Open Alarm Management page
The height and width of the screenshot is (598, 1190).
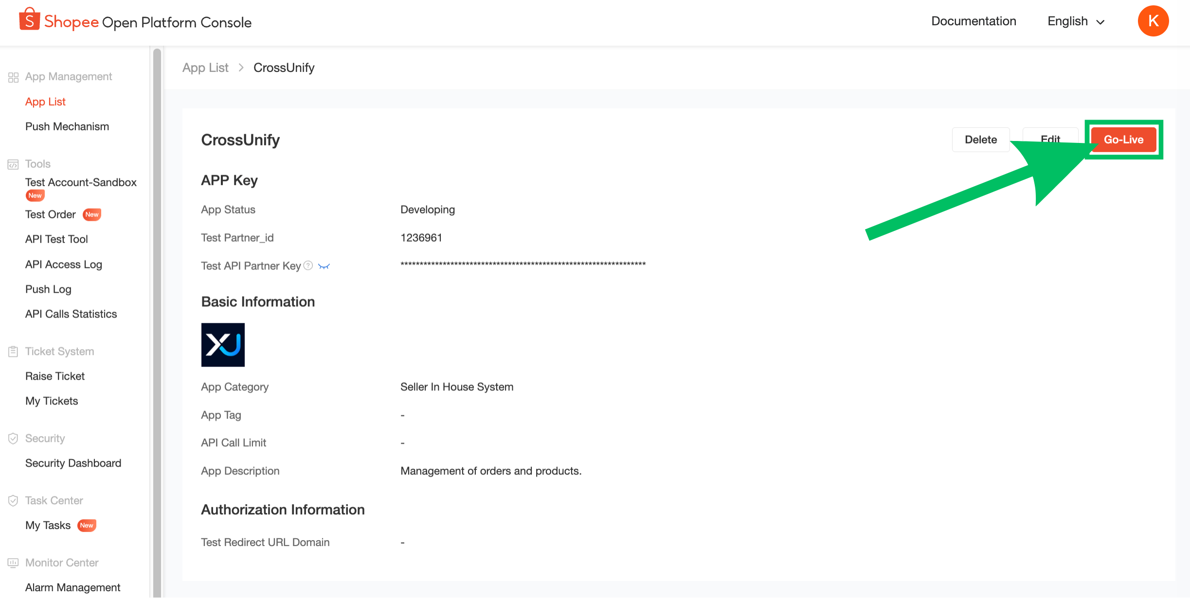point(72,588)
